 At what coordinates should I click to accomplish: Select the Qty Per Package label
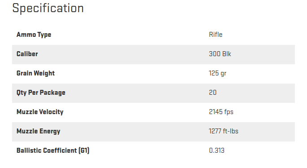coord(41,93)
